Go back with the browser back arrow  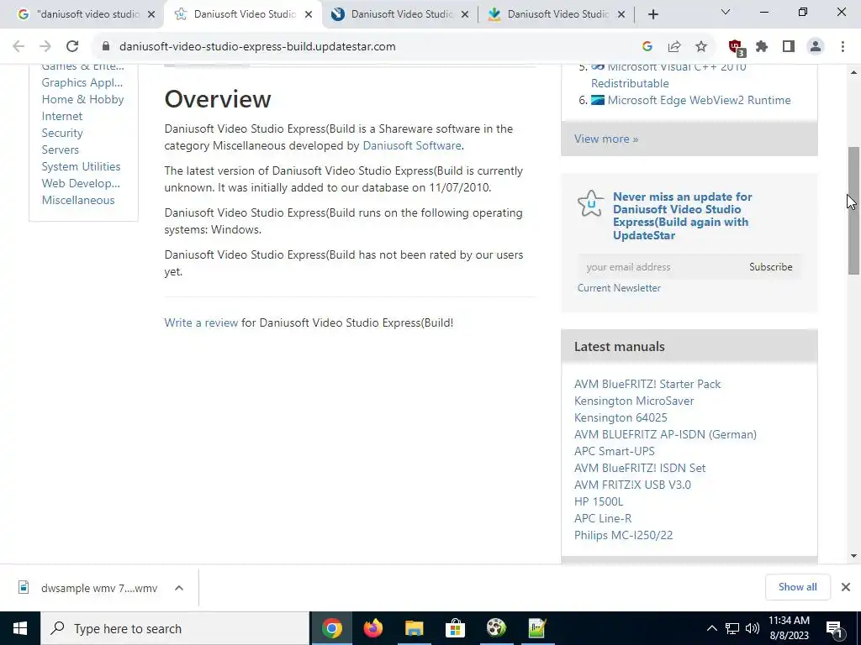(18, 47)
